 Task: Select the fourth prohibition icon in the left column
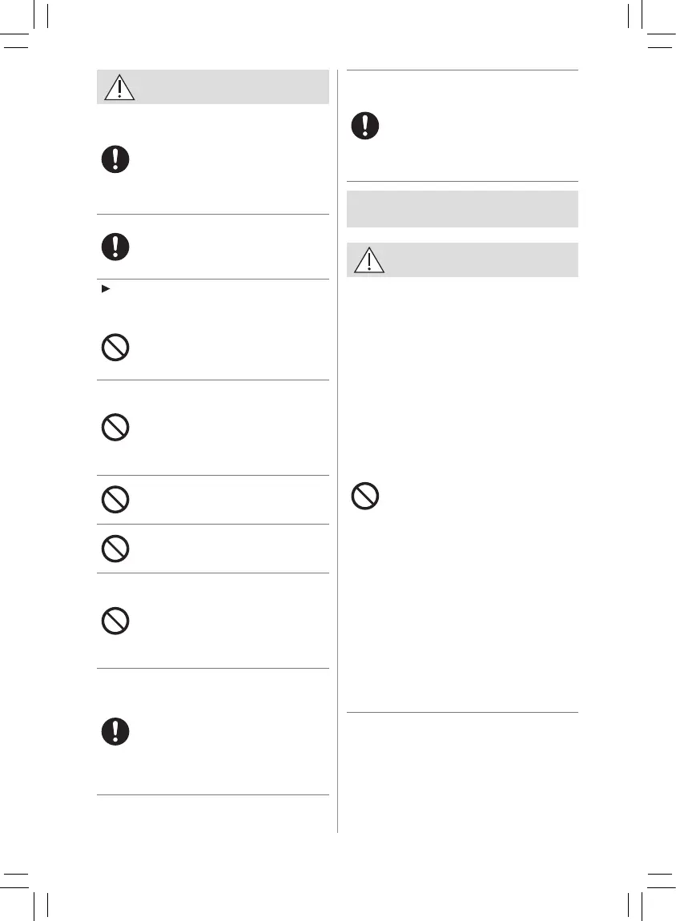coord(116,549)
